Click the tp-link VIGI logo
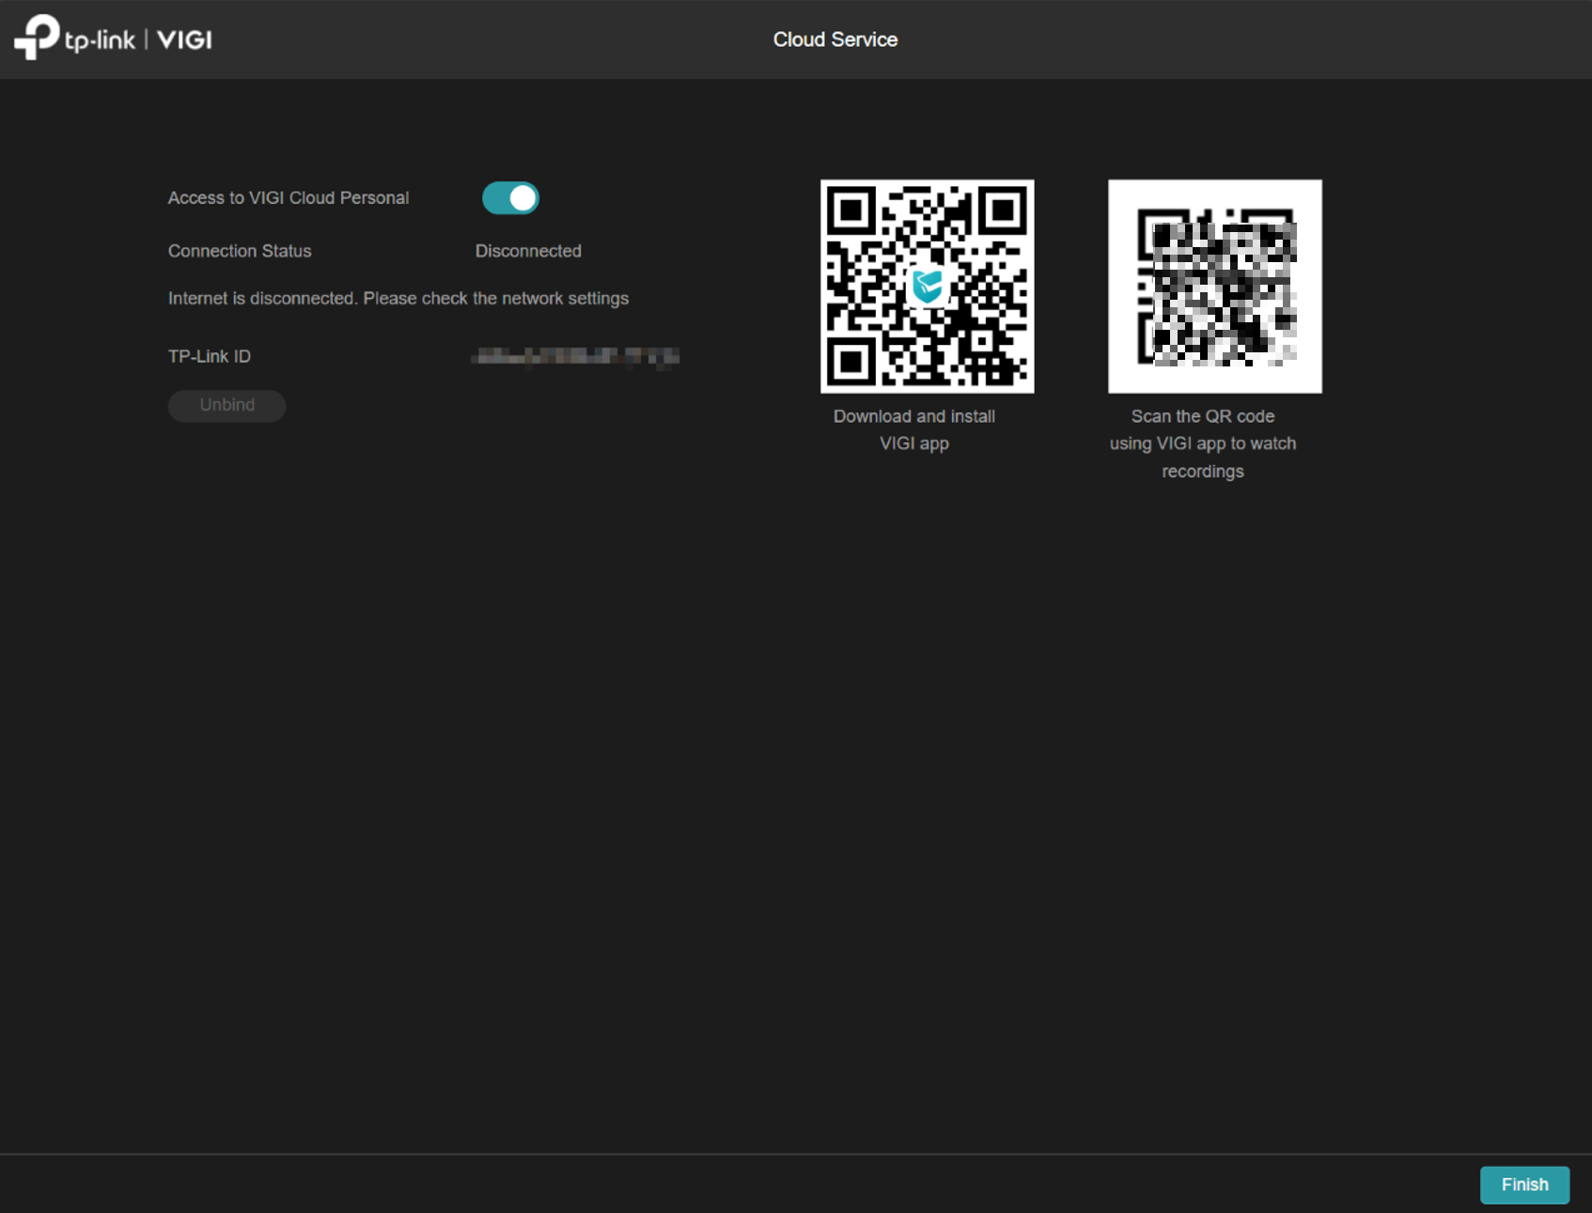The image size is (1592, 1213). (113, 39)
